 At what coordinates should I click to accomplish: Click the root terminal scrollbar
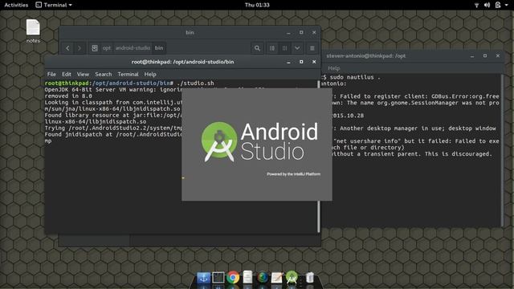coord(318,157)
